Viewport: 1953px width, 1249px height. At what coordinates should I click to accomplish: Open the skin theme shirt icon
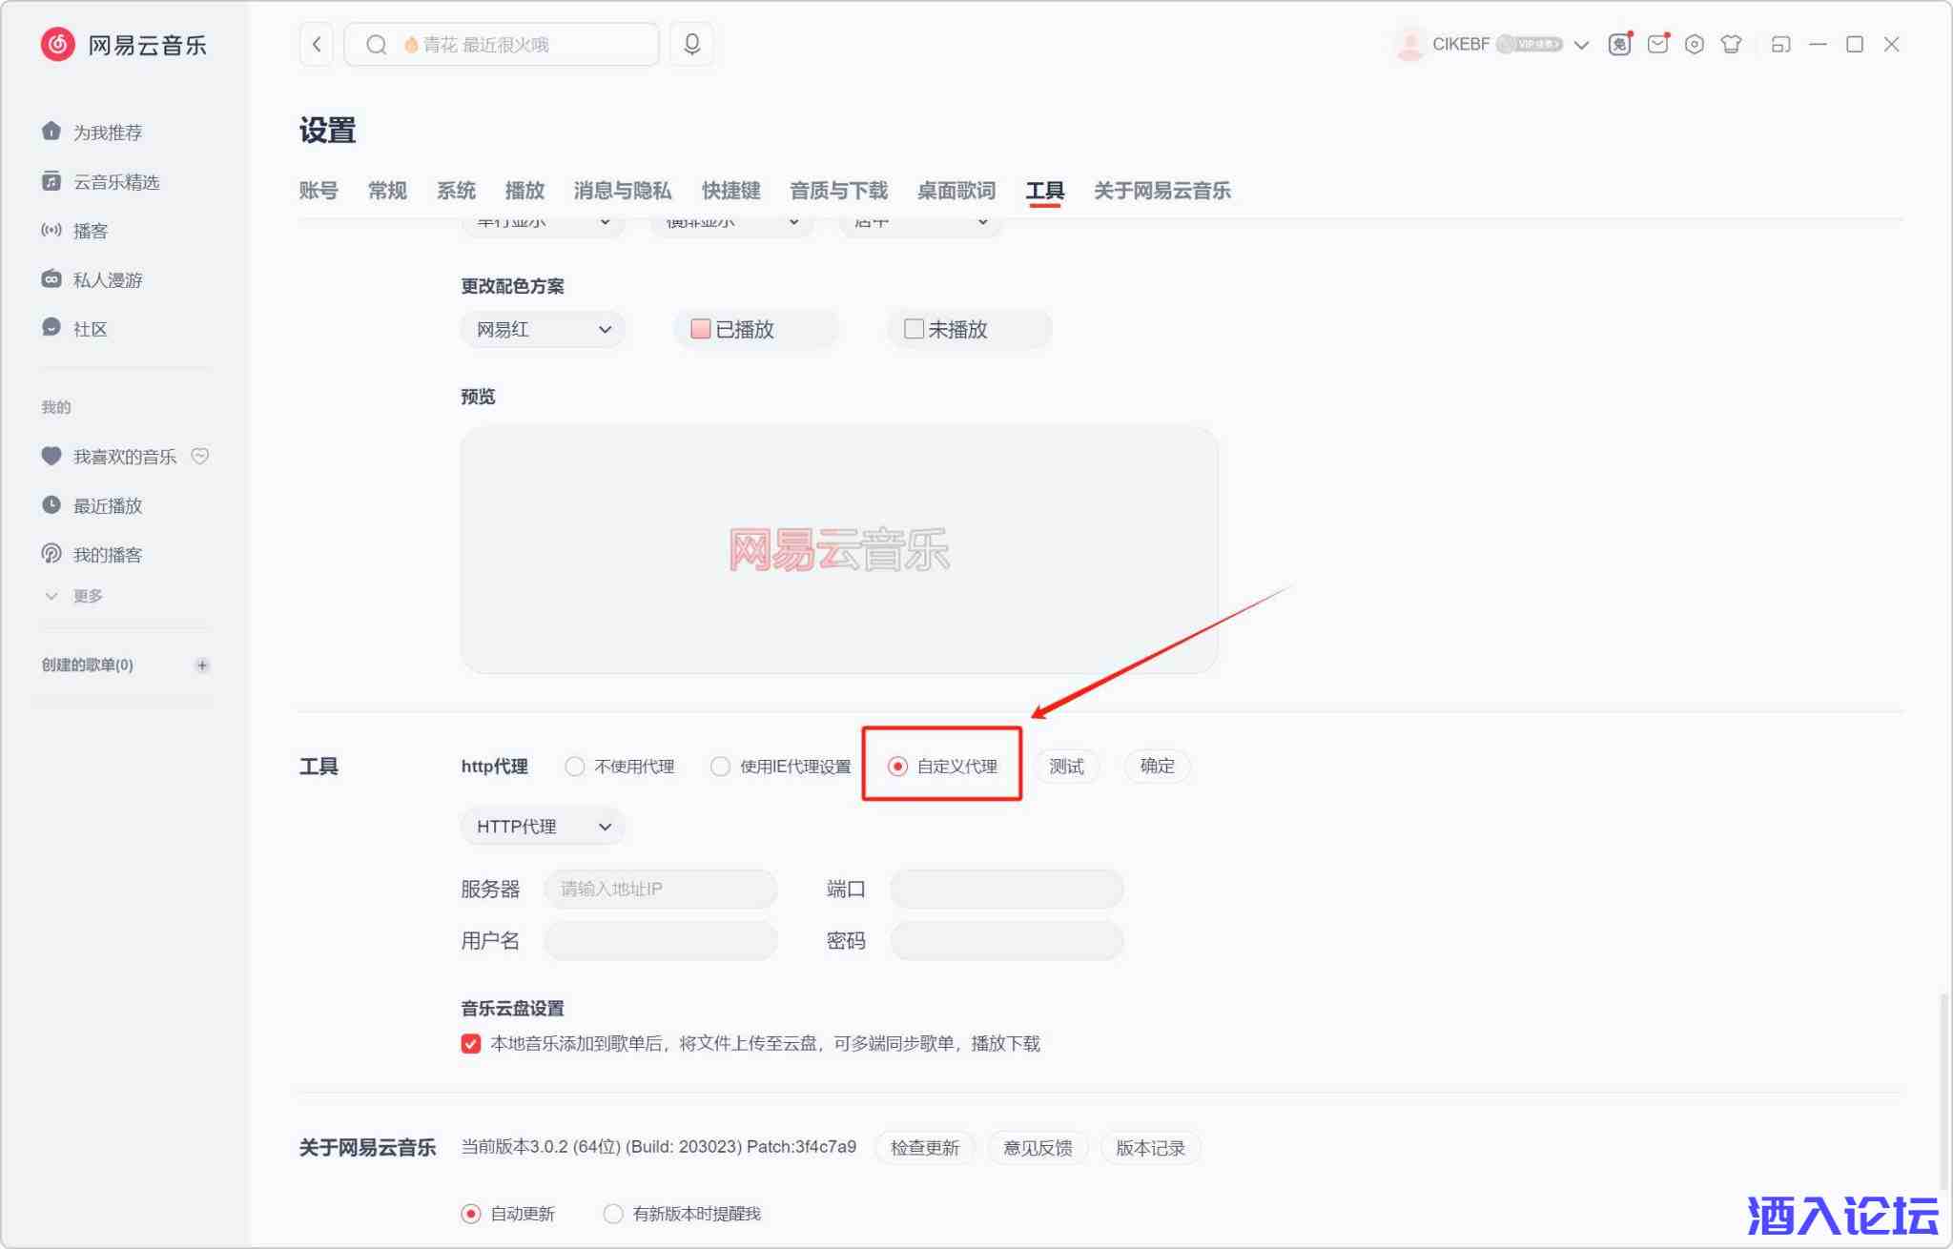point(1731,44)
